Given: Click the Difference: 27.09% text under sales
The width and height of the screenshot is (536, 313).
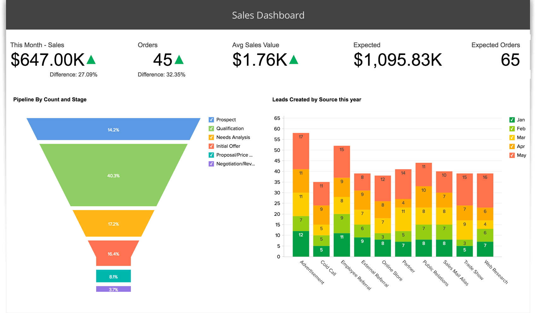Looking at the screenshot, I should pos(73,75).
